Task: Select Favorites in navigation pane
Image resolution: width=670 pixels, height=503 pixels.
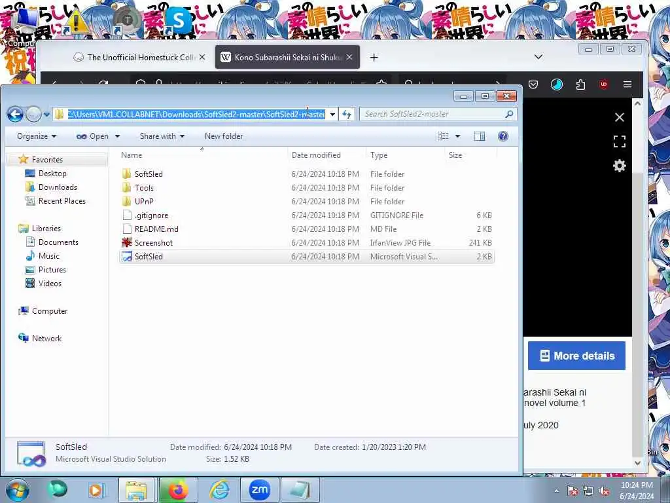Action: pos(47,160)
